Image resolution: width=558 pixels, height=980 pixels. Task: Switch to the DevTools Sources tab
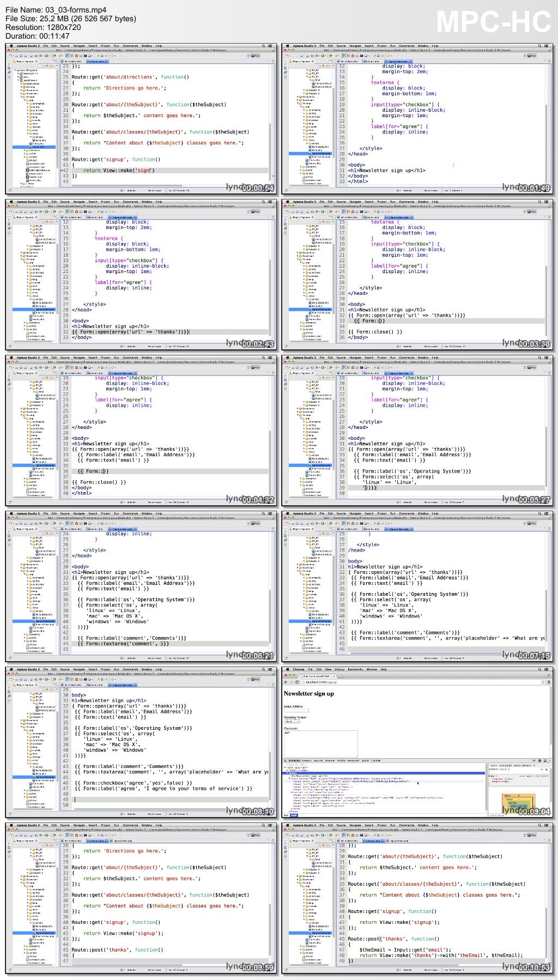point(318,761)
